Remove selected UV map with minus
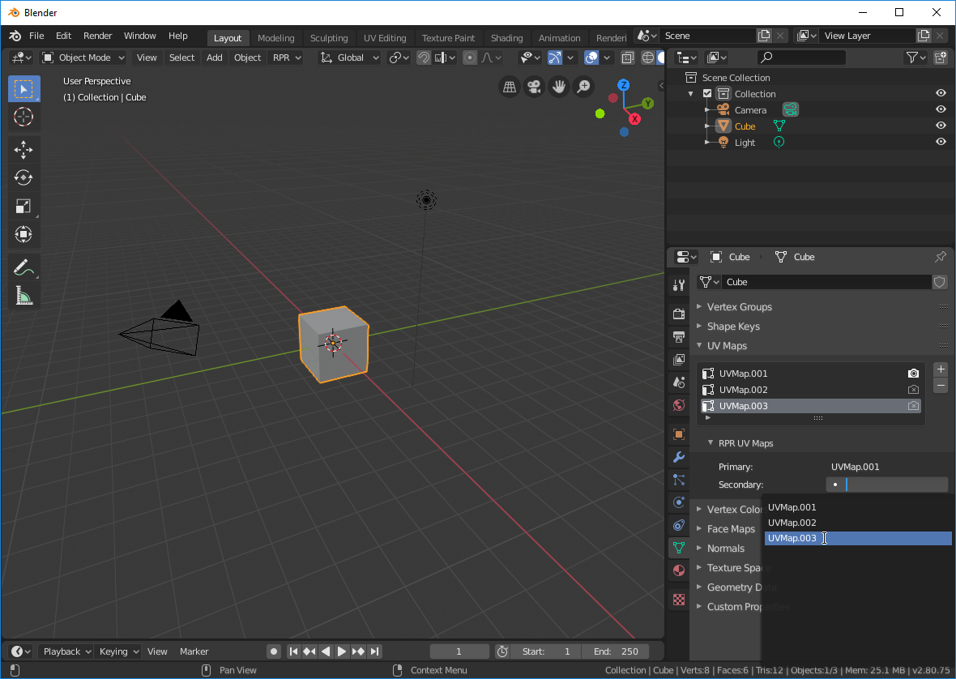The height and width of the screenshot is (679, 956). pos(941,385)
